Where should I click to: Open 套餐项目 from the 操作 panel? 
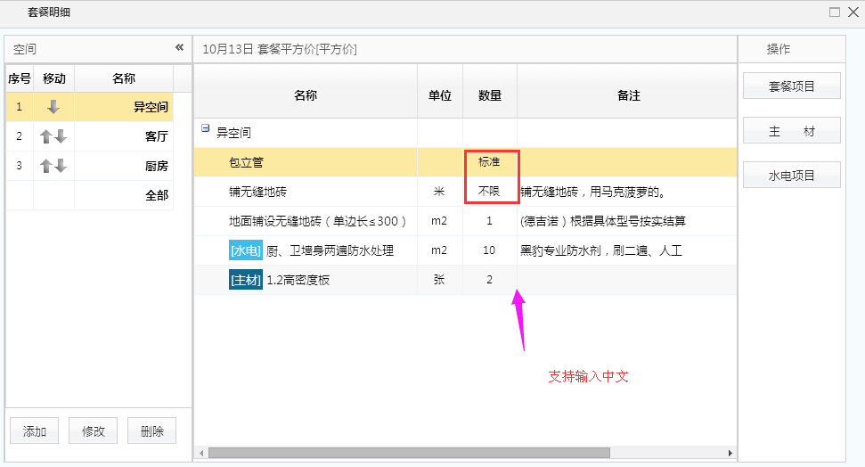[x=791, y=86]
